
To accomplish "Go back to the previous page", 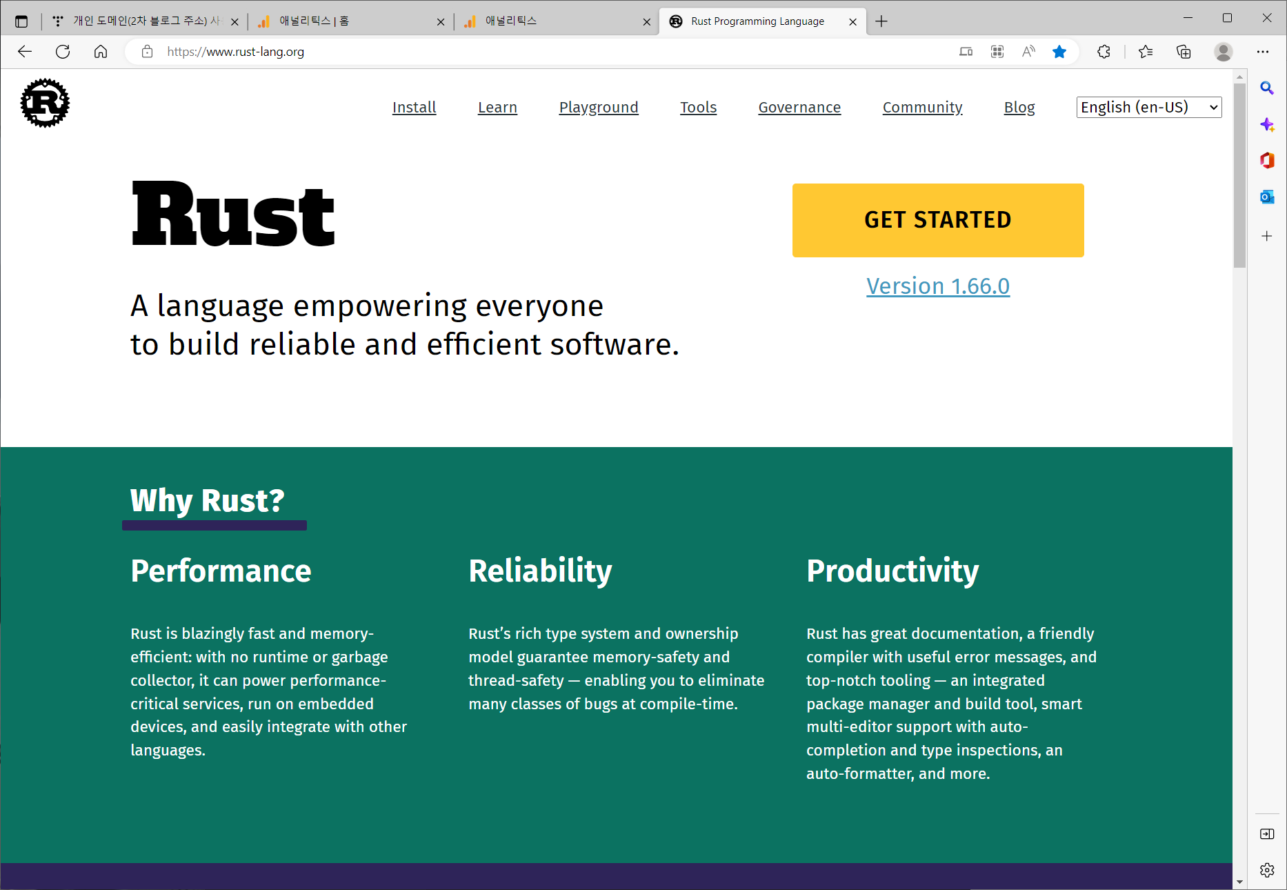I will (x=25, y=52).
